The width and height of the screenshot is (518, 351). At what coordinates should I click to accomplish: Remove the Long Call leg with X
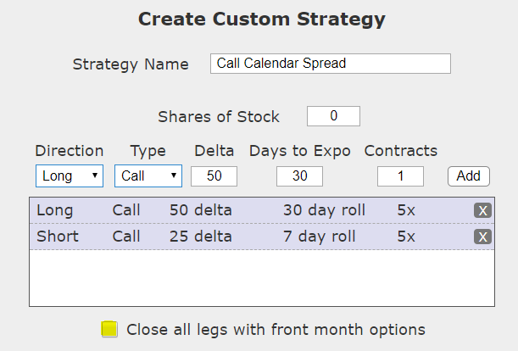pyautogui.click(x=482, y=210)
